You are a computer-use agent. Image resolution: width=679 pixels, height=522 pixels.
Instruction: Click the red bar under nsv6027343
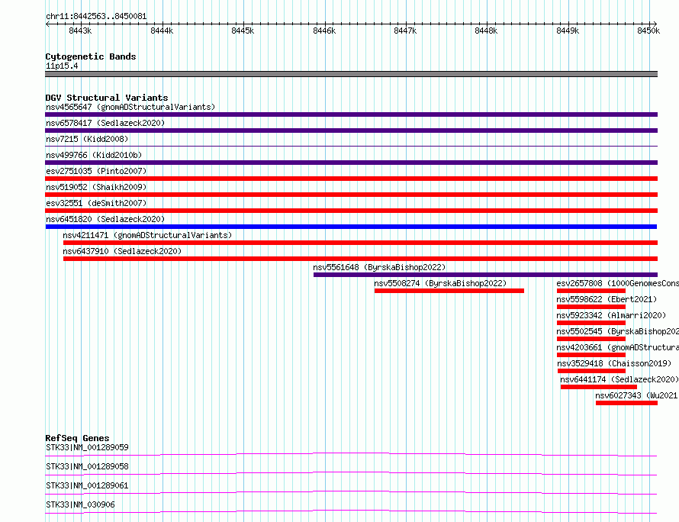(x=626, y=403)
